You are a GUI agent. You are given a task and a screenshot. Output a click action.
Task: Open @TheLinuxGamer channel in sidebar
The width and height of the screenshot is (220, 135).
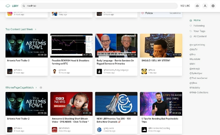[199, 78]
